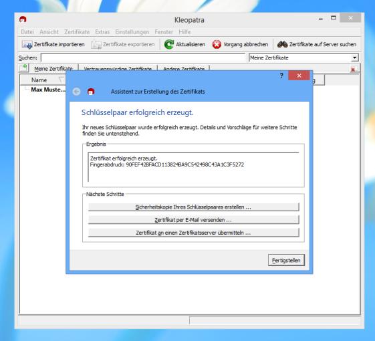Click the Vorgang abbrechen label in toolbar
Screen dimensions: 375x341
coord(245,45)
